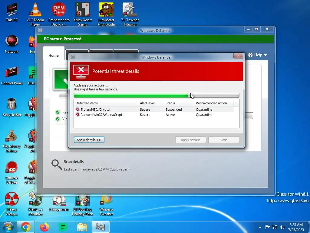Click Show details >> button
This screenshot has height=233, width=310.
(89, 140)
